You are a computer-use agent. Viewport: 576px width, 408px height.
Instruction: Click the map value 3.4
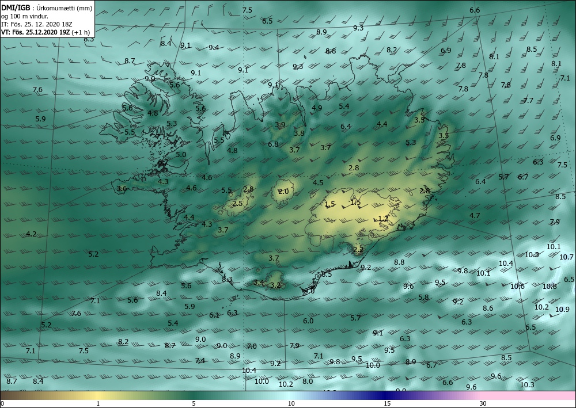[259, 282]
